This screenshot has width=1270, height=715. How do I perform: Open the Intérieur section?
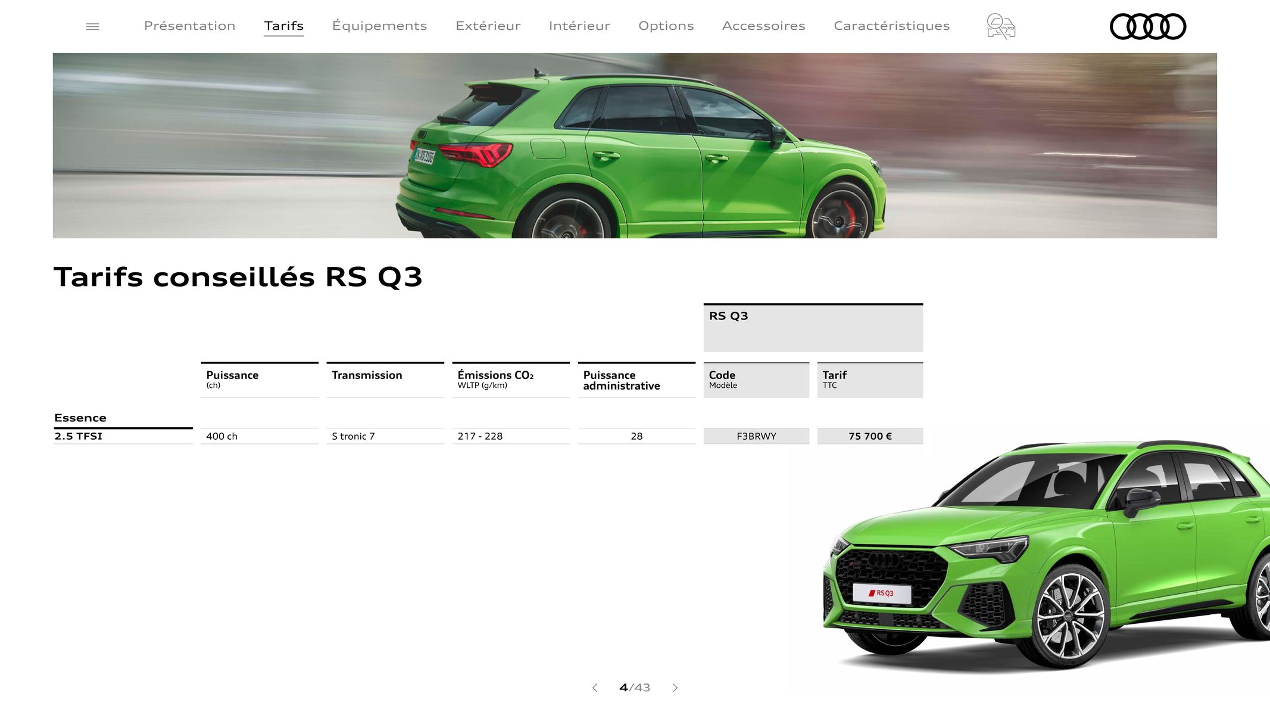579,26
